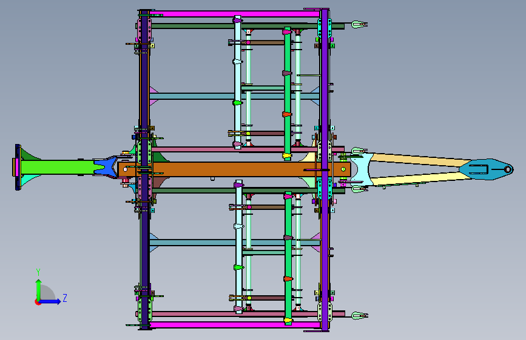526x340 pixels.
Task: Select the dark green bar just below the orange beam
Action: 248,191
